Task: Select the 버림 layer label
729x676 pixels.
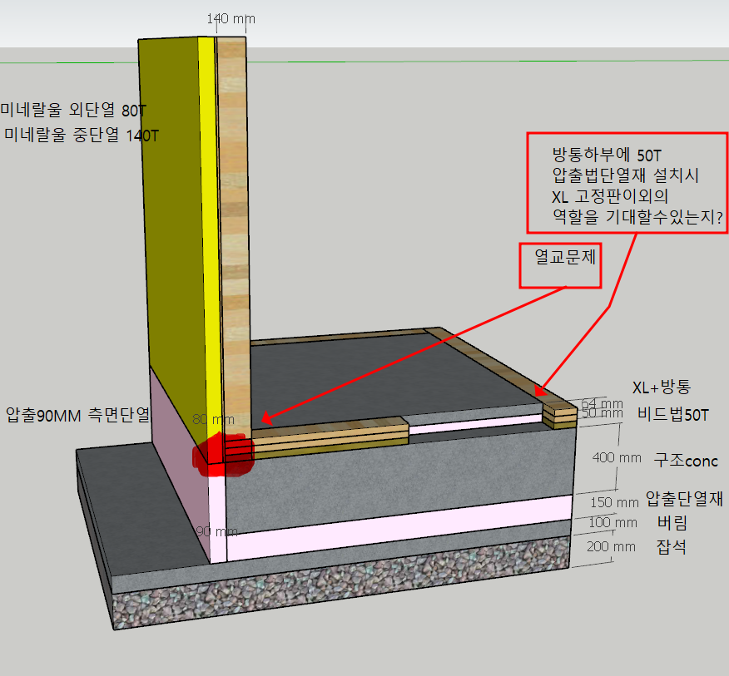Action: 672,523
